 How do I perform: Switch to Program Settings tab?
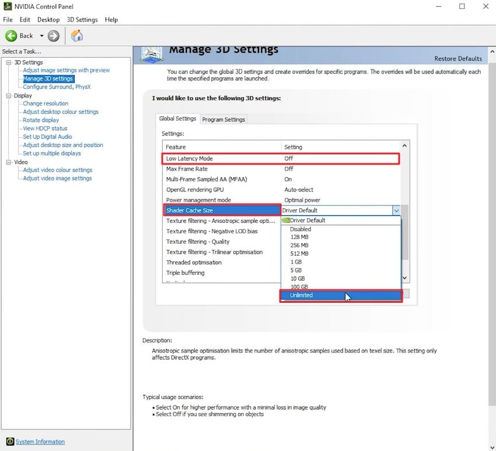(223, 120)
